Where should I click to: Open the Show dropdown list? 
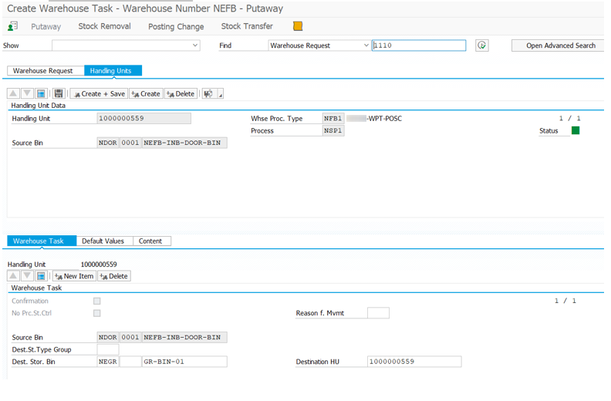click(195, 45)
